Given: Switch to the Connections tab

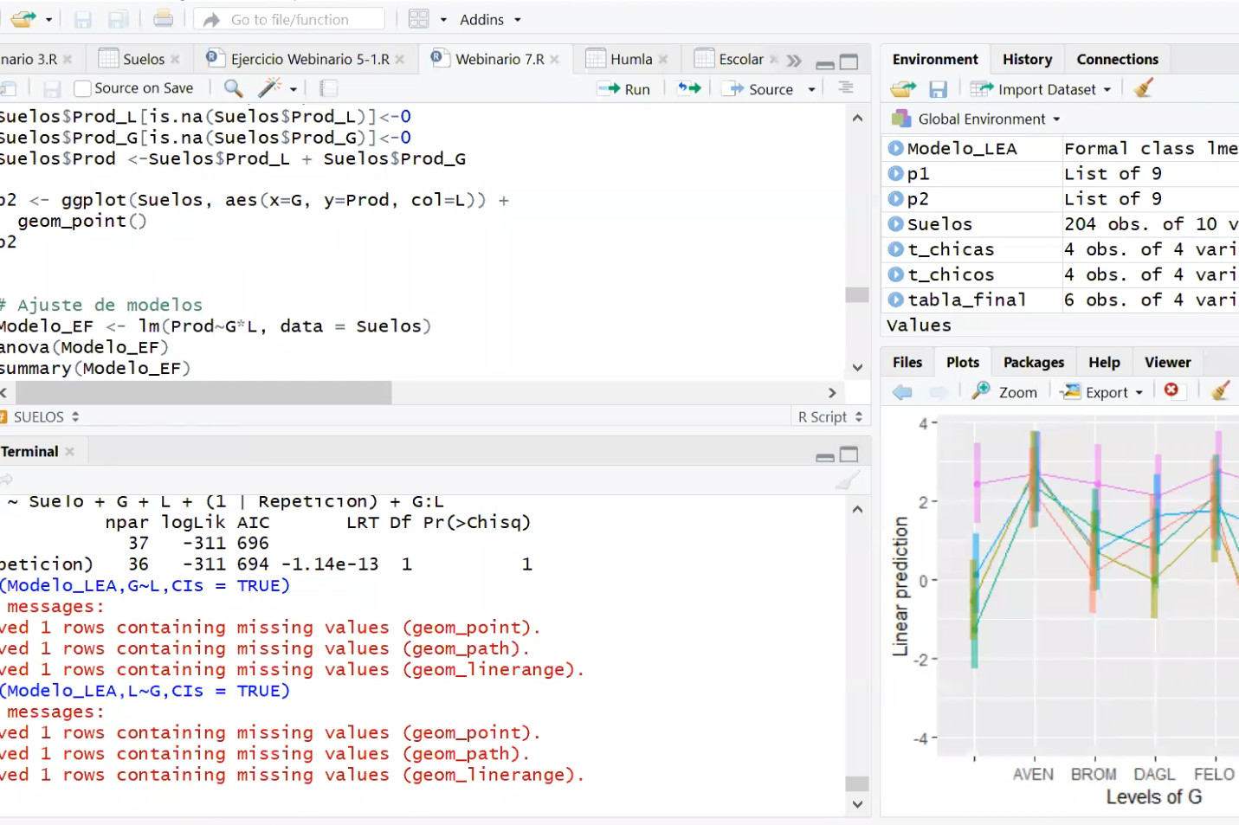Looking at the screenshot, I should tap(1117, 59).
